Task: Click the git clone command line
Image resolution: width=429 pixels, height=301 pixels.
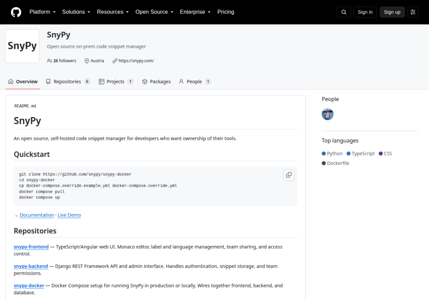Action: (75, 174)
